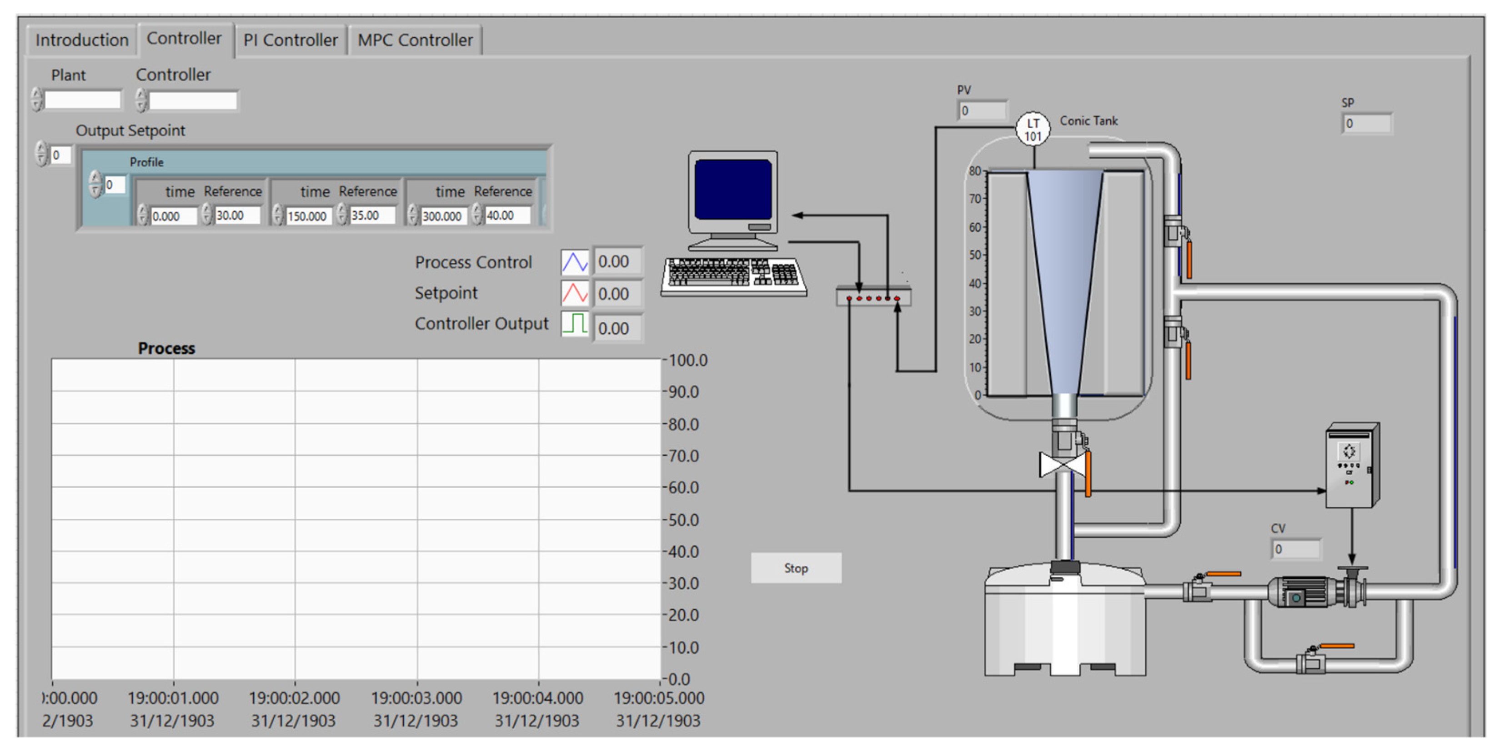This screenshot has width=1499, height=752.
Task: Click the time field showing 150.000
Action: pos(308,216)
